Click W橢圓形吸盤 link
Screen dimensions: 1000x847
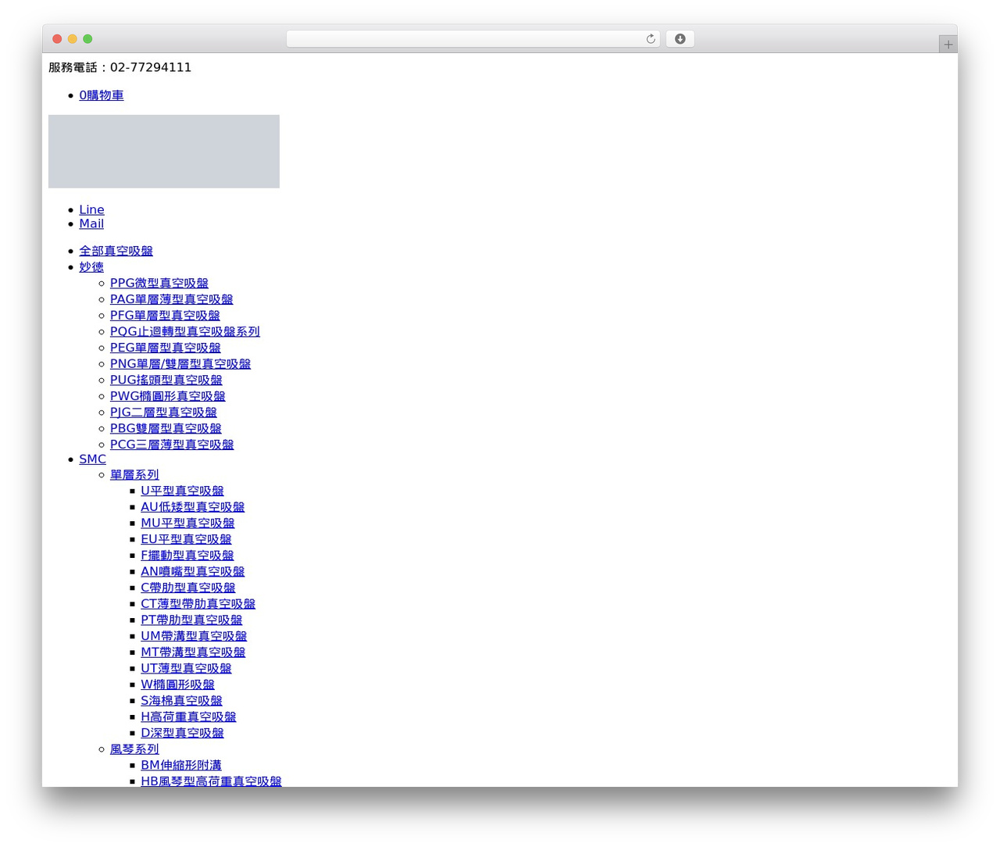[177, 684]
